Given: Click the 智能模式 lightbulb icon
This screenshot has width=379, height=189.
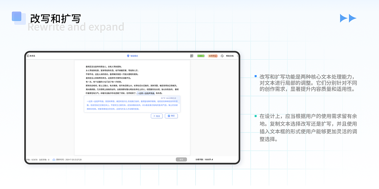Looking at the screenshot, I should [x=128, y=56].
